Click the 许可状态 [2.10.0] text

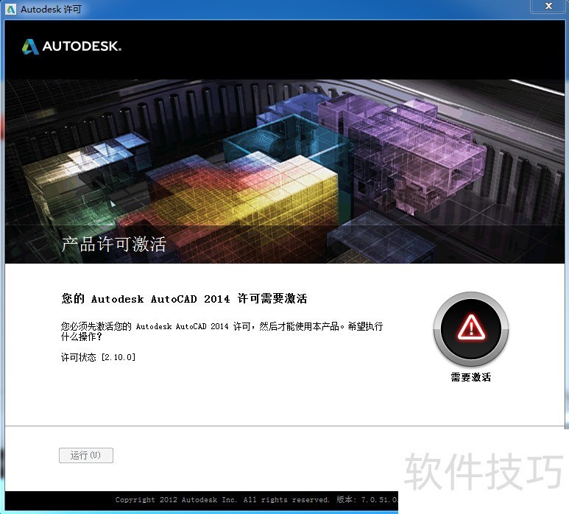(99, 357)
